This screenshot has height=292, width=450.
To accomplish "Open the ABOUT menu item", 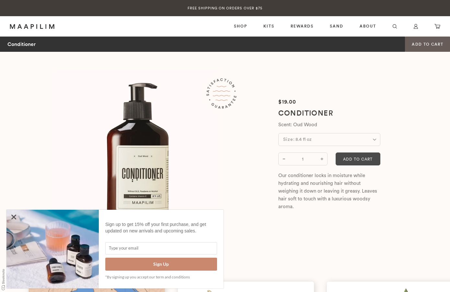I will pos(368,26).
